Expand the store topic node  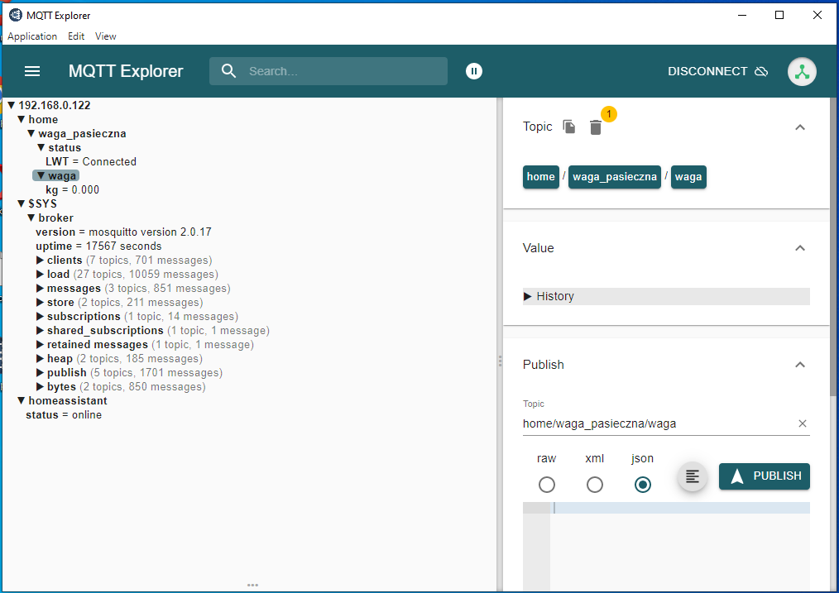(x=41, y=302)
